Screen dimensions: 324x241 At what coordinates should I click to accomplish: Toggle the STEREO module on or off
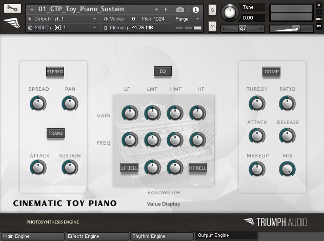click(55, 72)
